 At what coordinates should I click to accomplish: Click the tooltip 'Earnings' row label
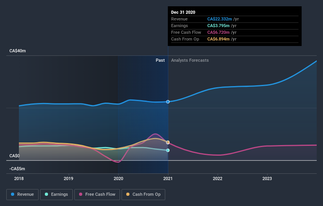pos(179,26)
